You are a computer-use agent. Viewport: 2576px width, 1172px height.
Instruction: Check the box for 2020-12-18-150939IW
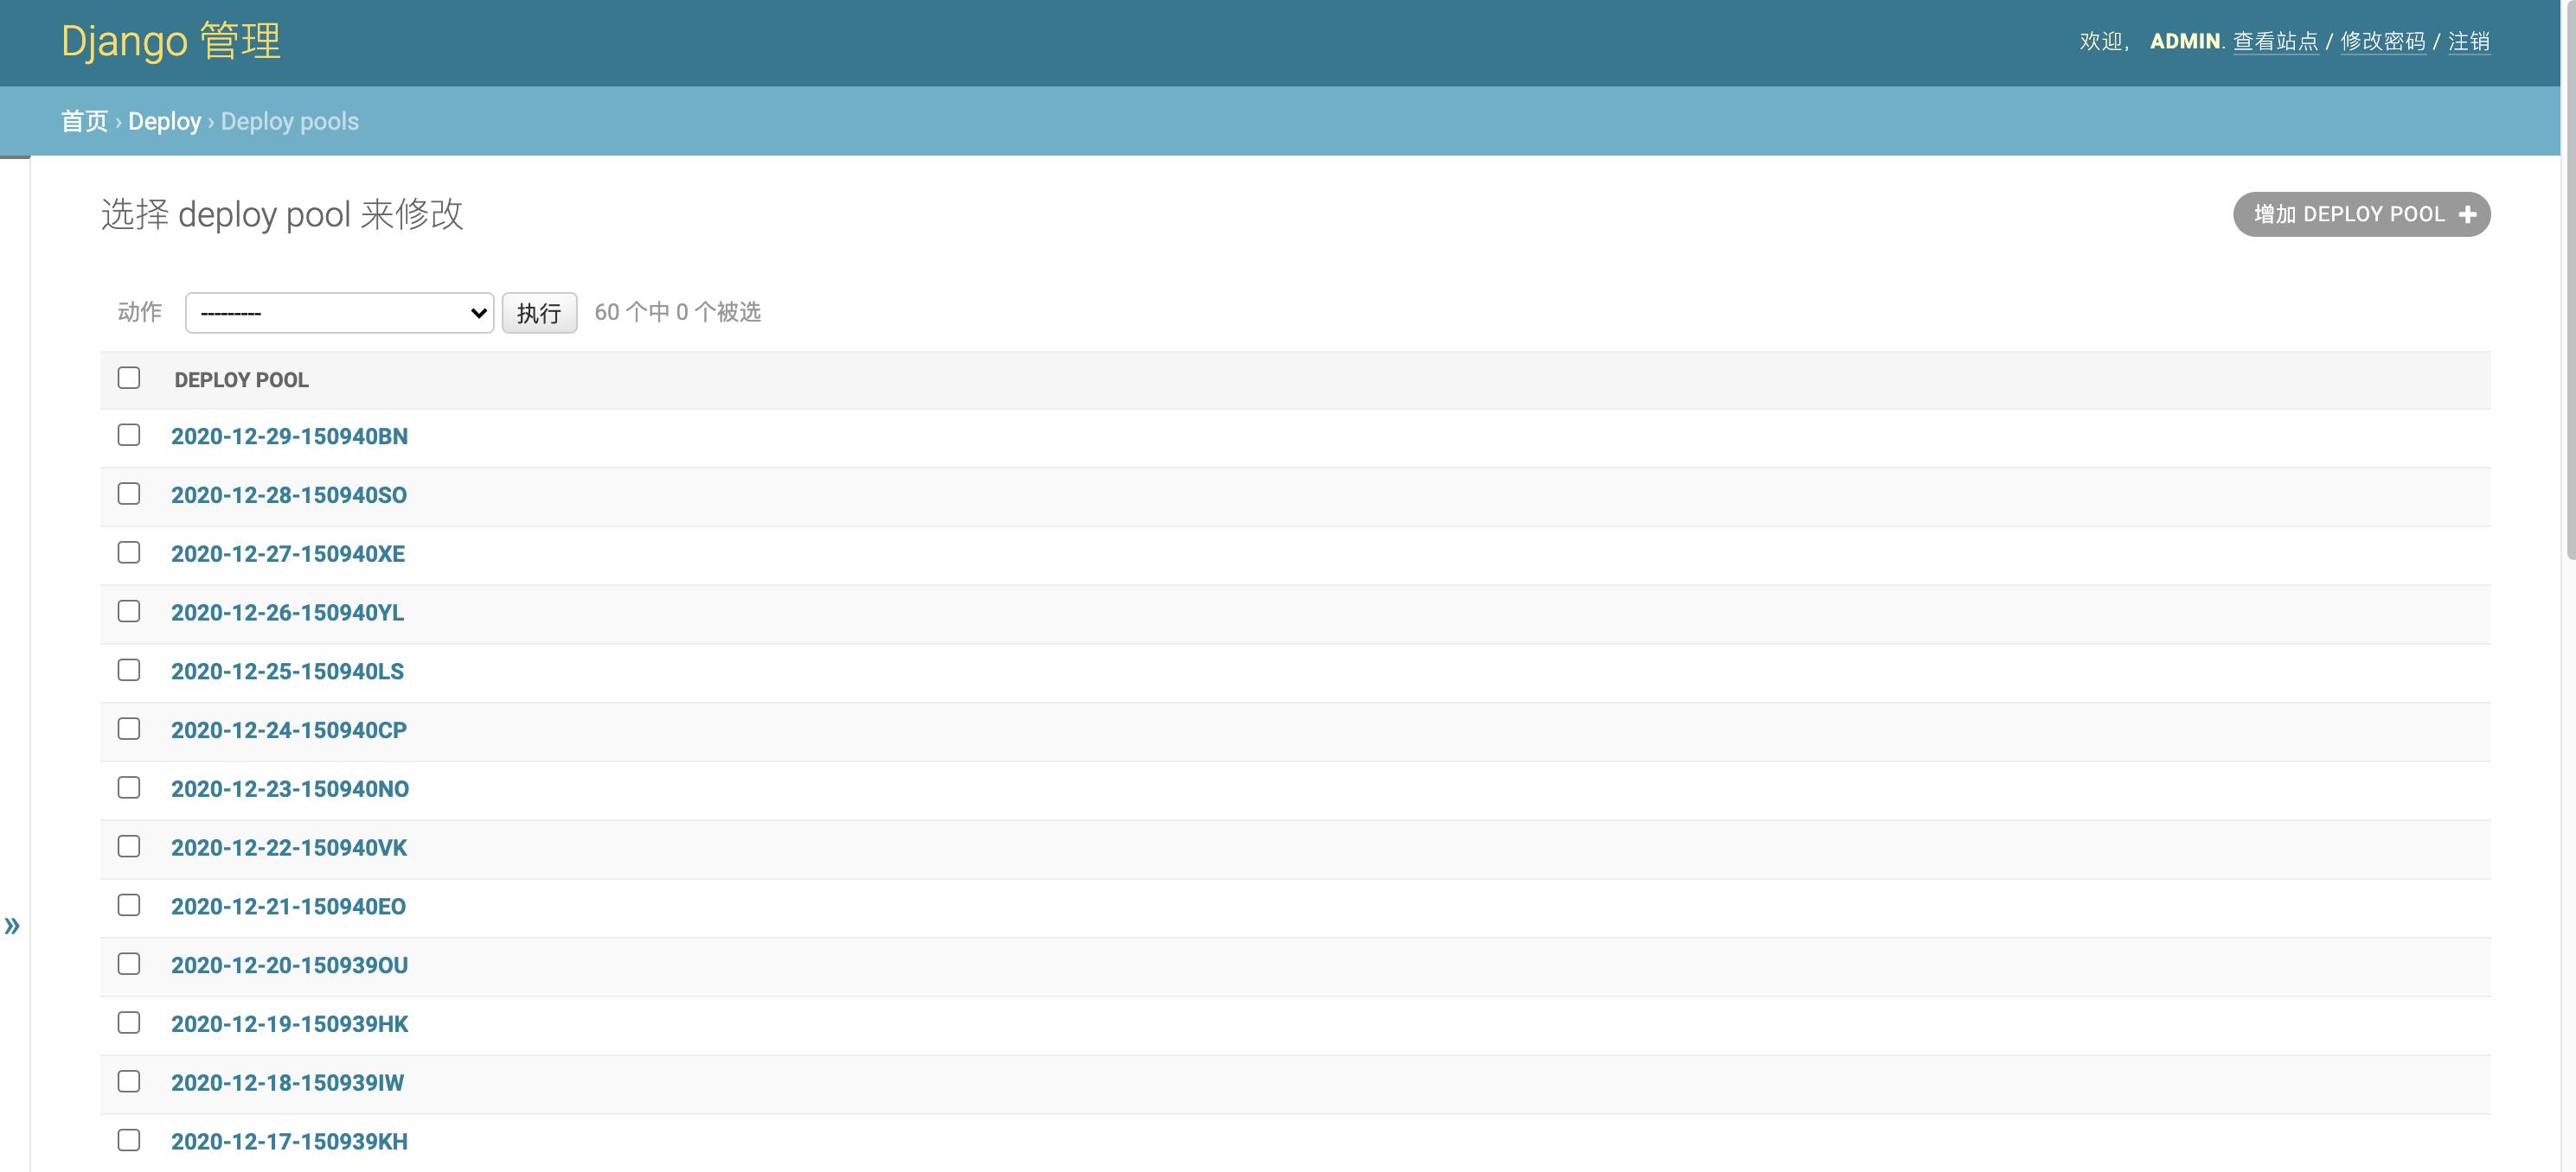click(129, 1081)
